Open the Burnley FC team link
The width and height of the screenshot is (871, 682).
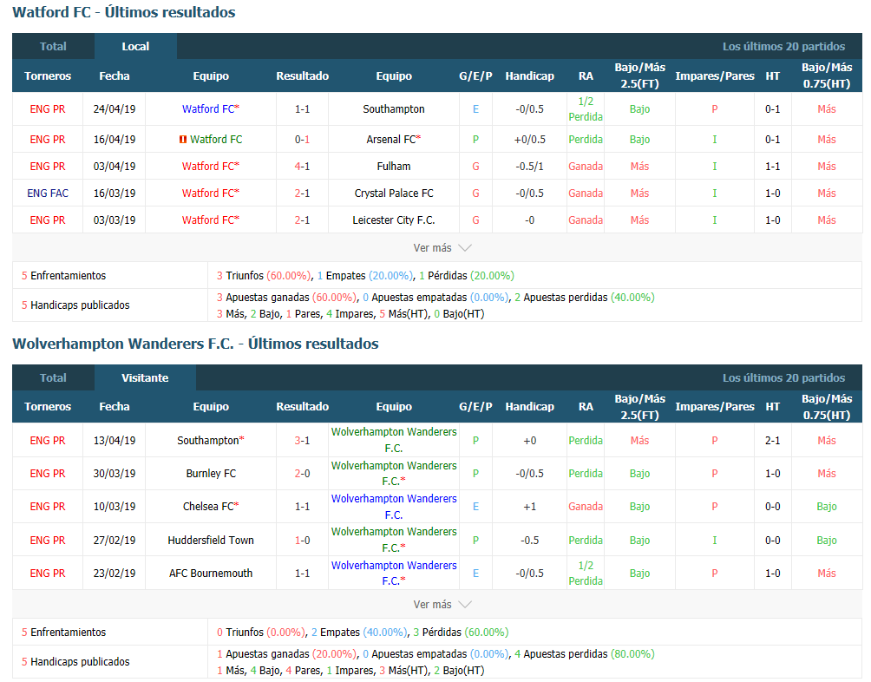click(x=211, y=473)
